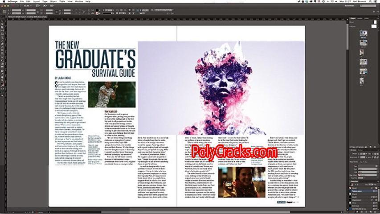This screenshot has height=214, width=380.
Task: Open the Window menu
Action: tap(79, 1)
